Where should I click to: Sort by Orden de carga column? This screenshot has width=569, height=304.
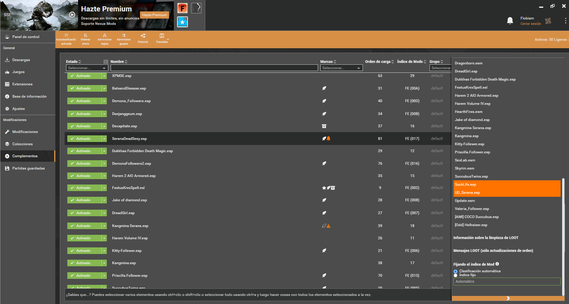coord(379,62)
